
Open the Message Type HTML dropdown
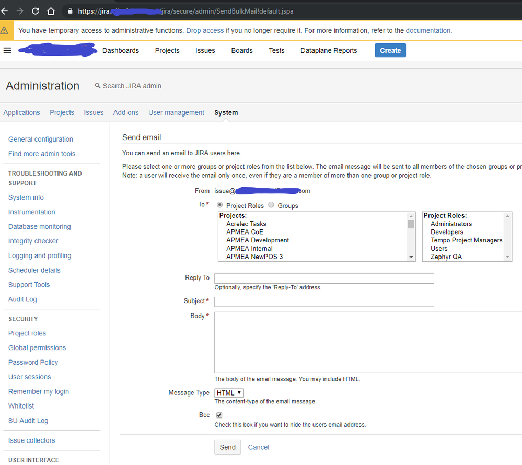[229, 393]
